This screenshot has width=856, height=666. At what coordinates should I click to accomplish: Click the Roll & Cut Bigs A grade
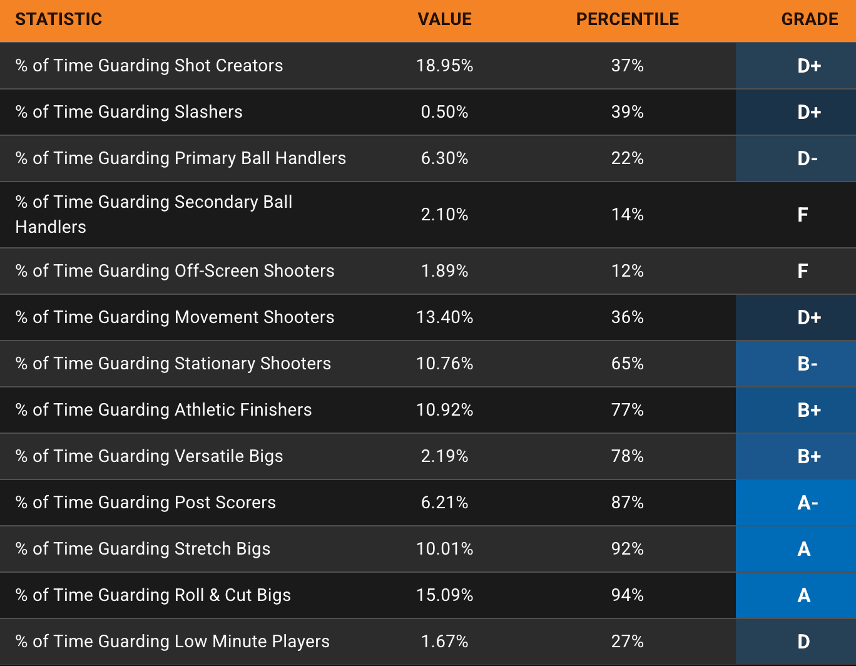pos(804,595)
